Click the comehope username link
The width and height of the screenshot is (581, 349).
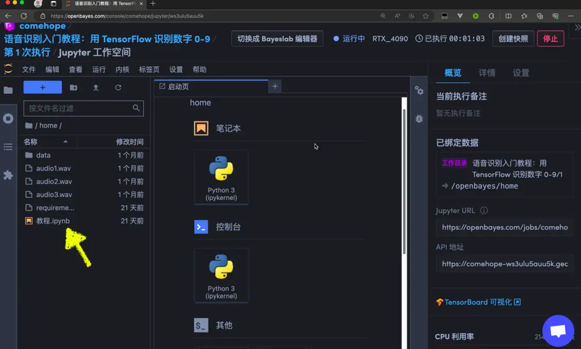tap(42, 26)
